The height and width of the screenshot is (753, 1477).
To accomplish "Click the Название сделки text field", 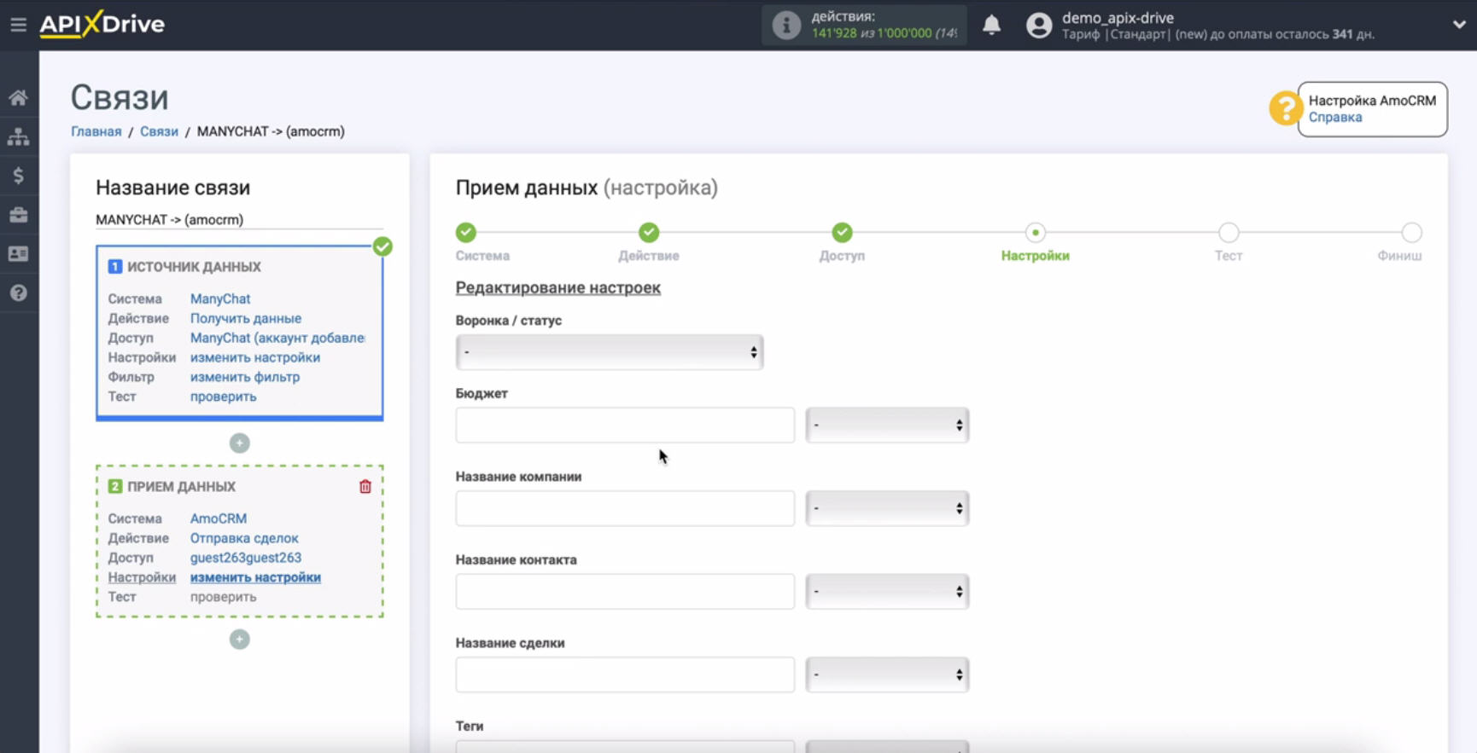I will coord(625,675).
